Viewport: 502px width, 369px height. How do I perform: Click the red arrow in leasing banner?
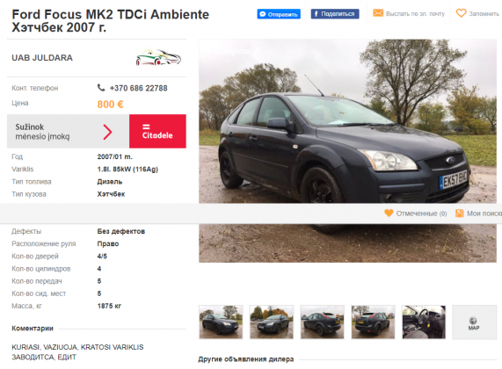(107, 132)
